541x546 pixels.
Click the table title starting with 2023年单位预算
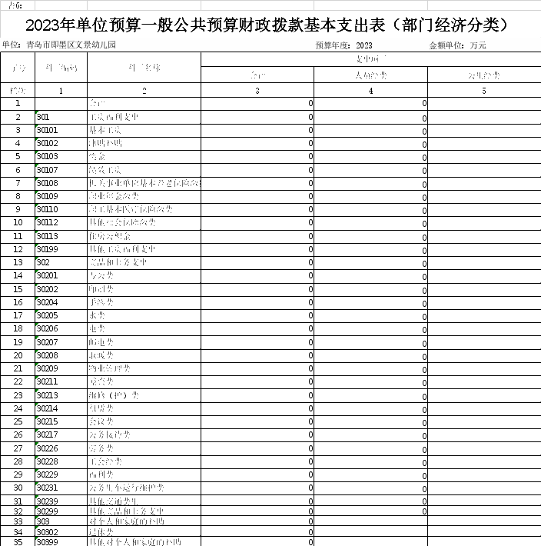tap(267, 25)
